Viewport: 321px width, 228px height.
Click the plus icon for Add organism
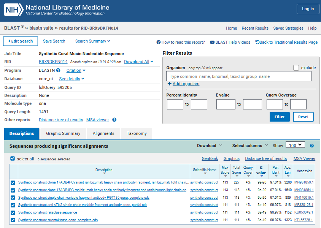(169, 84)
